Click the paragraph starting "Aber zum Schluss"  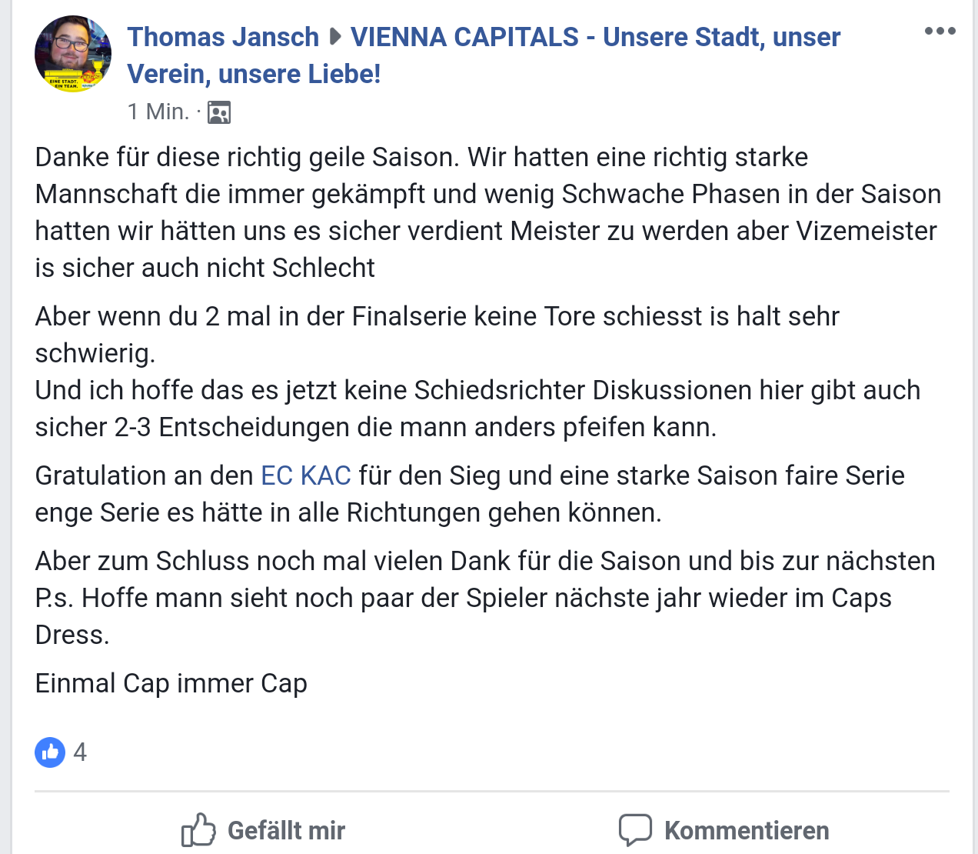coord(484,561)
